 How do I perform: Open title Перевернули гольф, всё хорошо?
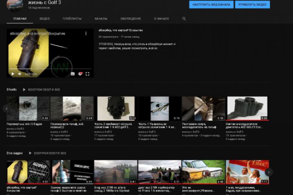click(x=67, y=126)
